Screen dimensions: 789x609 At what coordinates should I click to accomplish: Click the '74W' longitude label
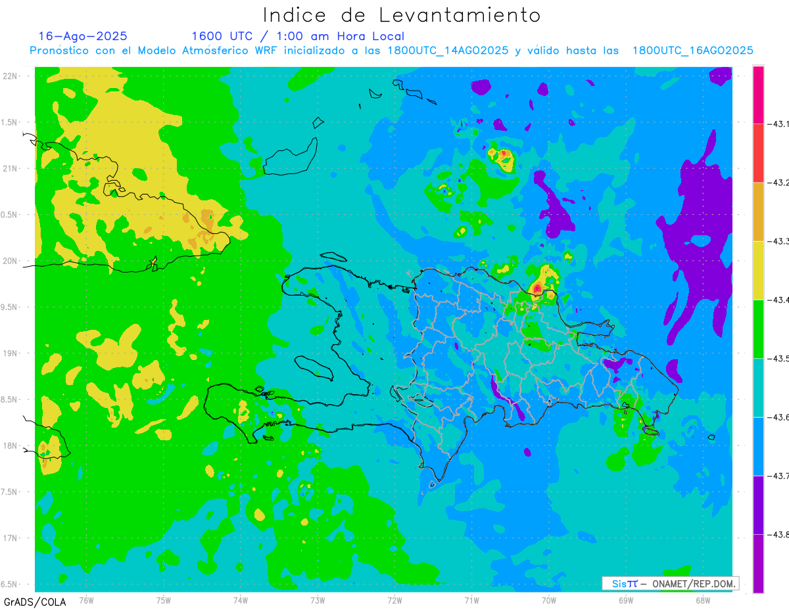point(241,600)
